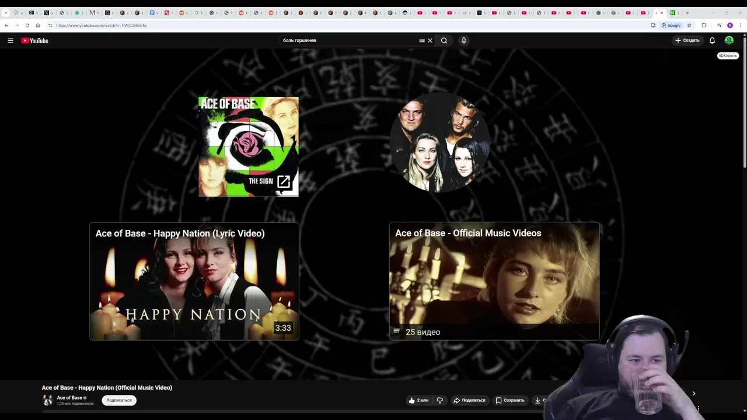This screenshot has width=747, height=420.
Task: Like the video (2 млн)
Action: point(418,400)
